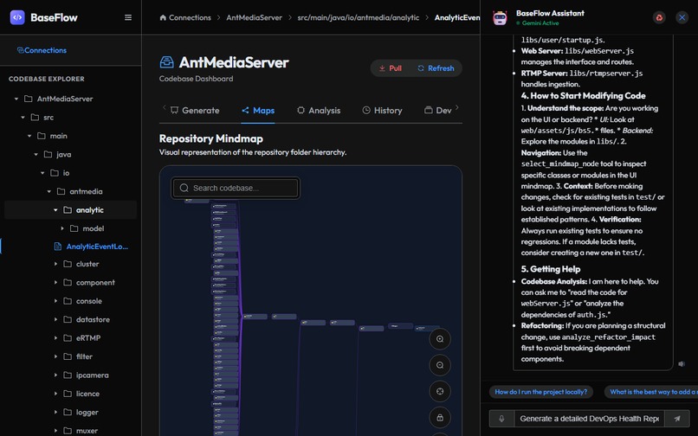Click the assistant message input field
This screenshot has height=436, width=698.
click(x=590, y=419)
